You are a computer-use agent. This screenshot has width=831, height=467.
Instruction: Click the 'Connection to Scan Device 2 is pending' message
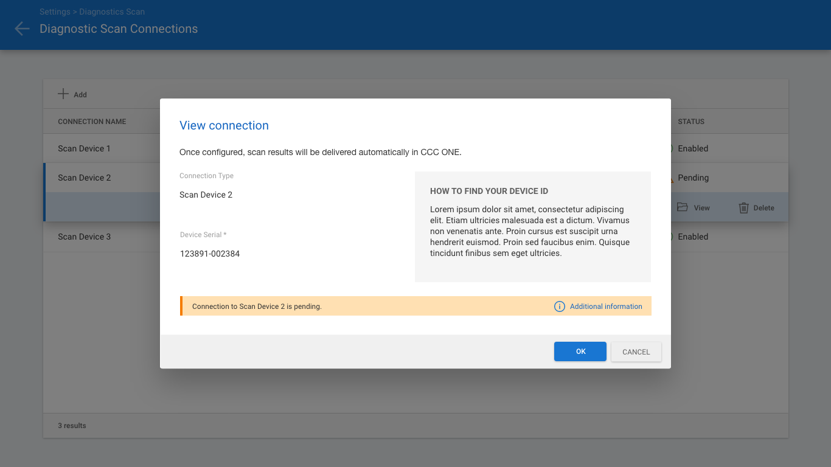257,306
